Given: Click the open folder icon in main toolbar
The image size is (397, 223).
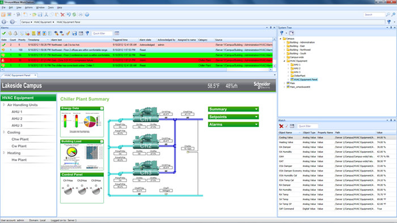Looking at the screenshot, I should pos(35,15).
